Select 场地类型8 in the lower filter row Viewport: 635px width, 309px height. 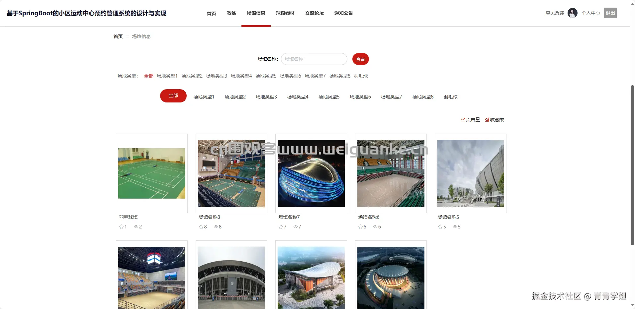(x=423, y=97)
